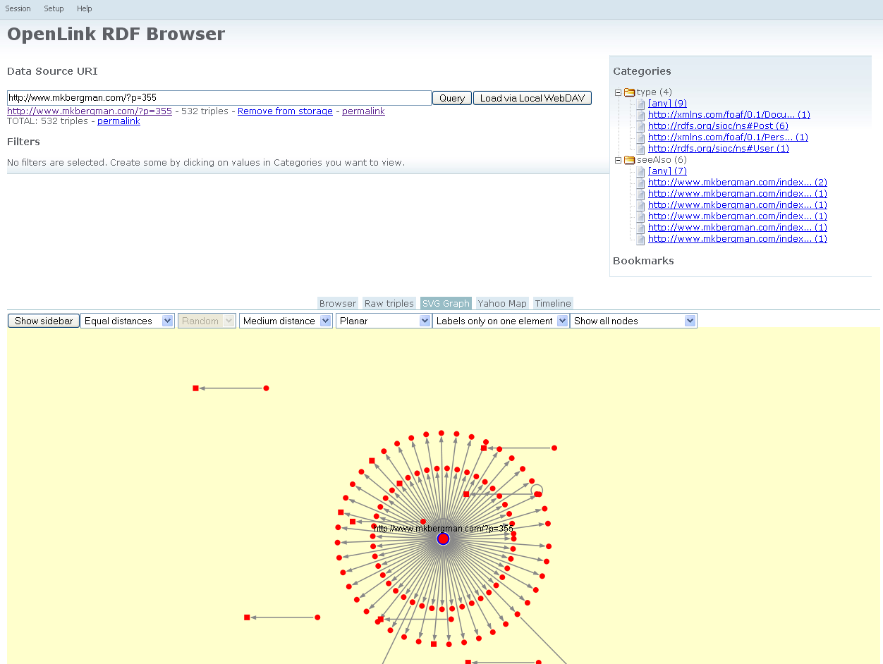Open the Show all nodes dropdown

[x=633, y=321]
